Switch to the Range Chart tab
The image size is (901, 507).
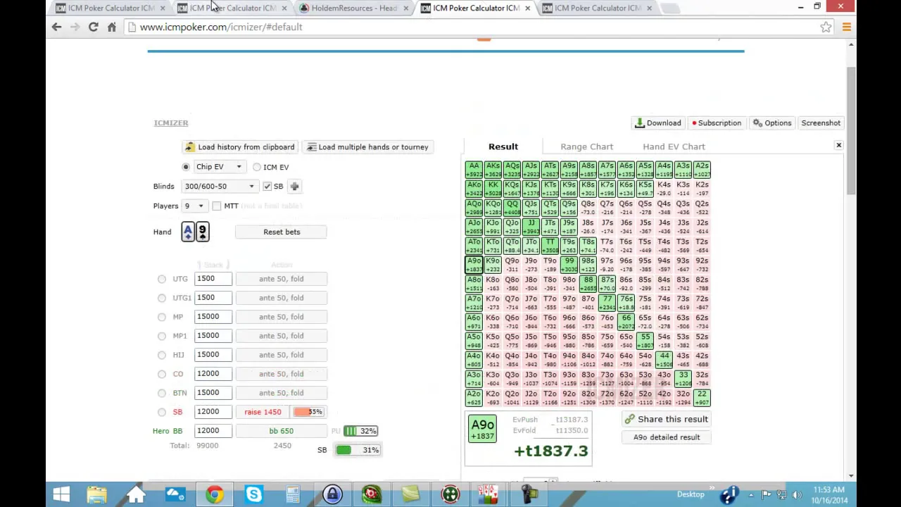(x=586, y=146)
